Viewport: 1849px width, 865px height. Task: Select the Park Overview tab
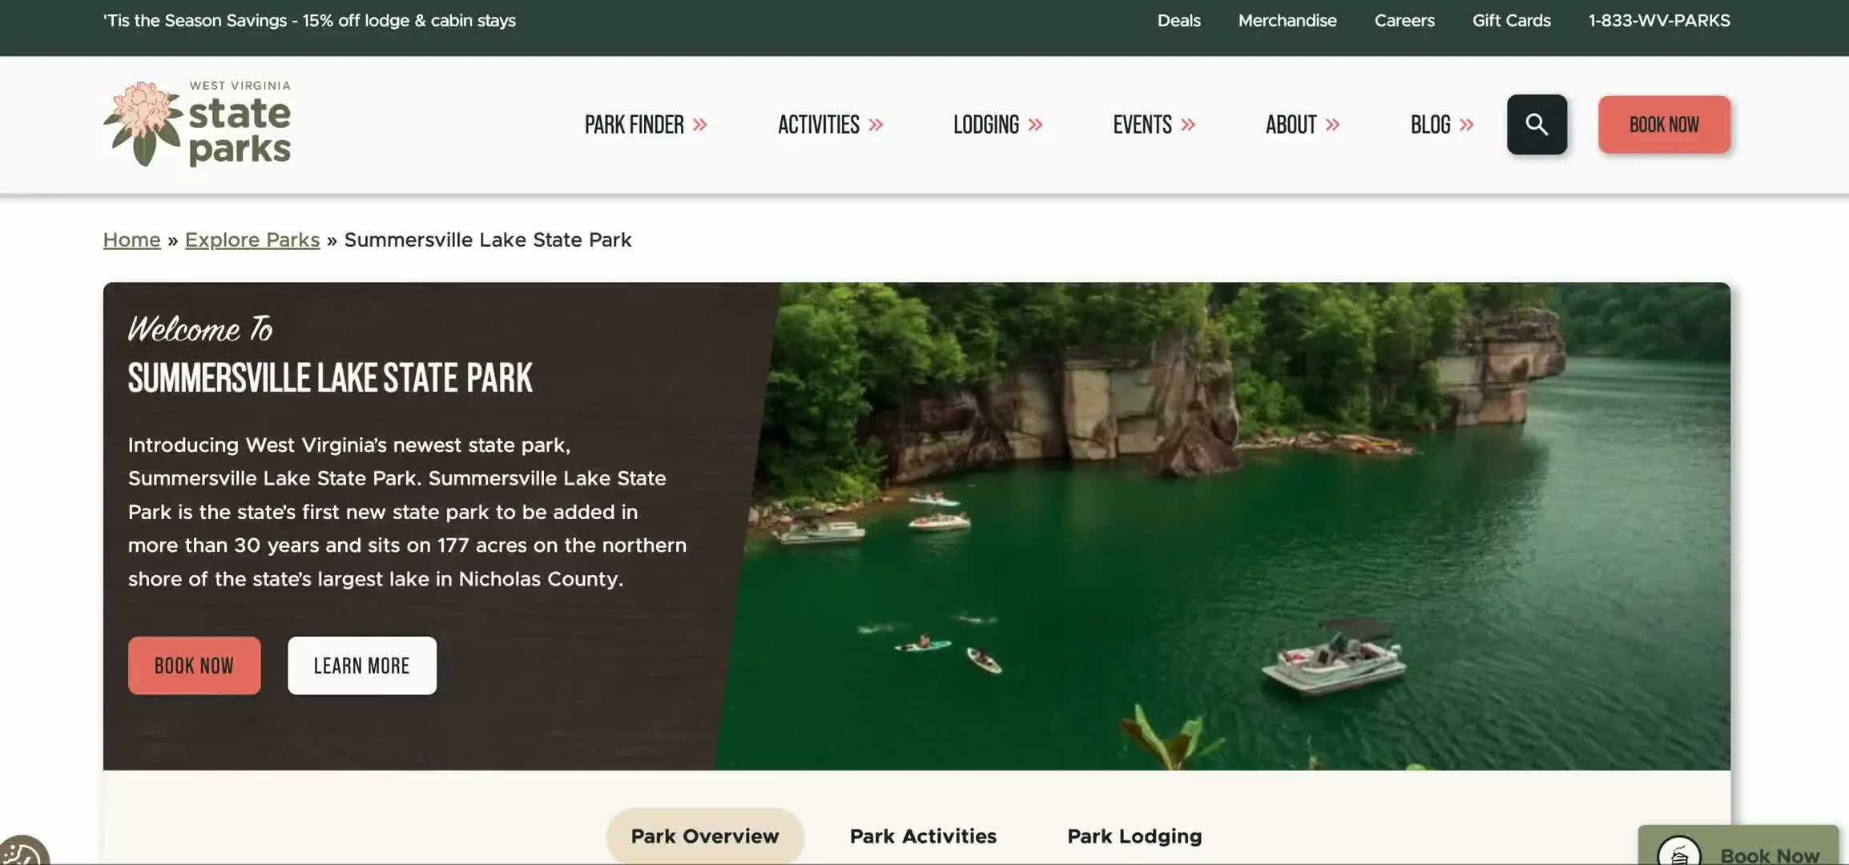coord(704,836)
